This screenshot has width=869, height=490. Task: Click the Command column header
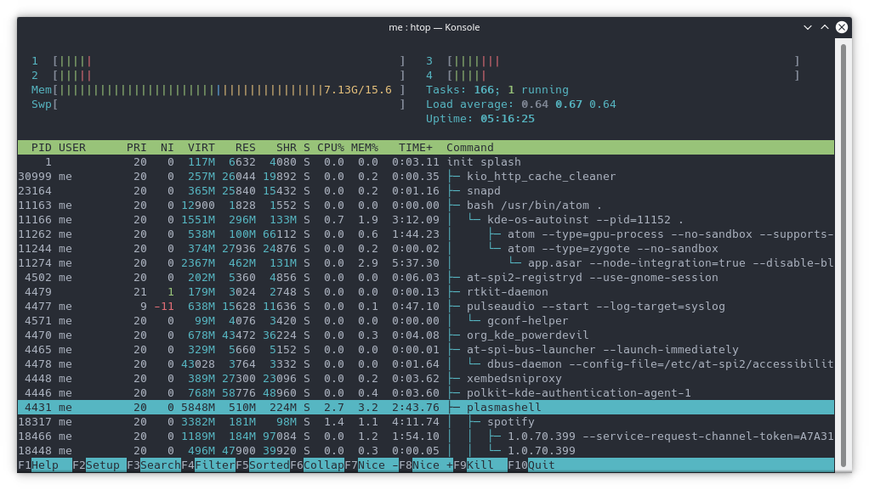pos(470,147)
